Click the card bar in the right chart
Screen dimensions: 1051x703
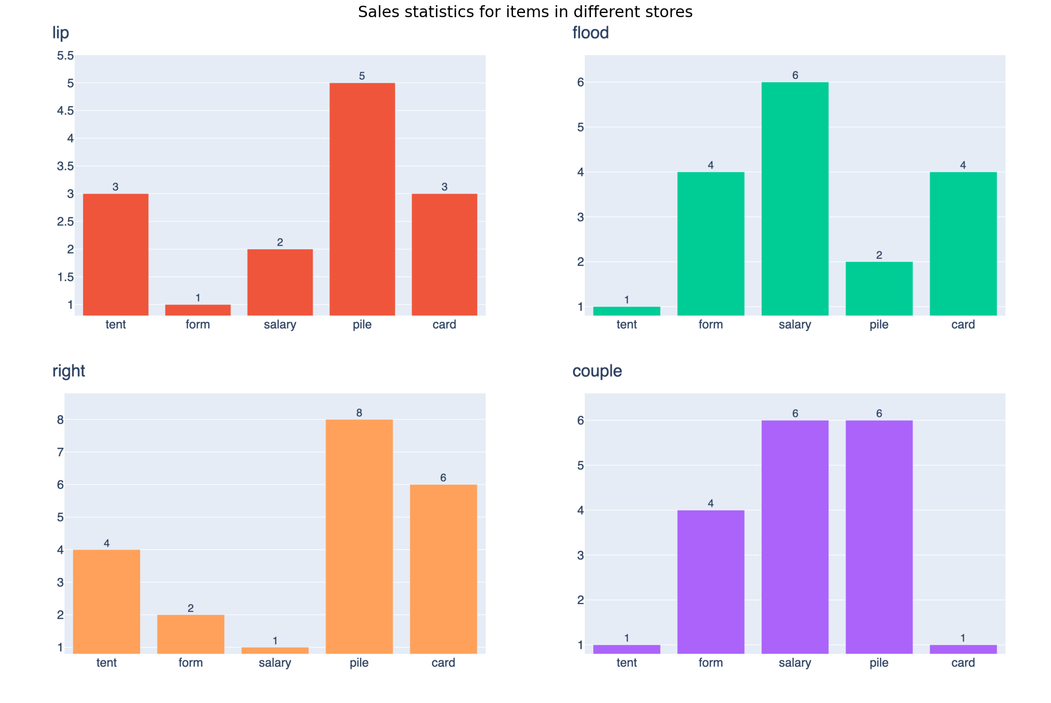443,569
